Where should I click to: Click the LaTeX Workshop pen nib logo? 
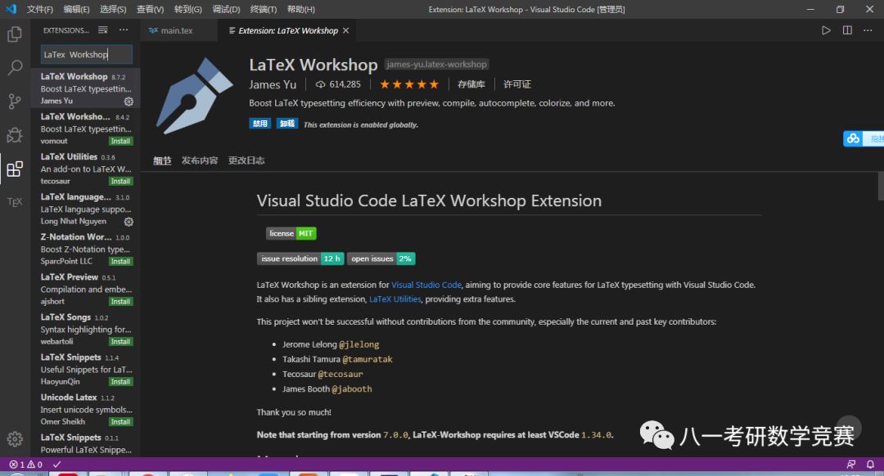[194, 95]
